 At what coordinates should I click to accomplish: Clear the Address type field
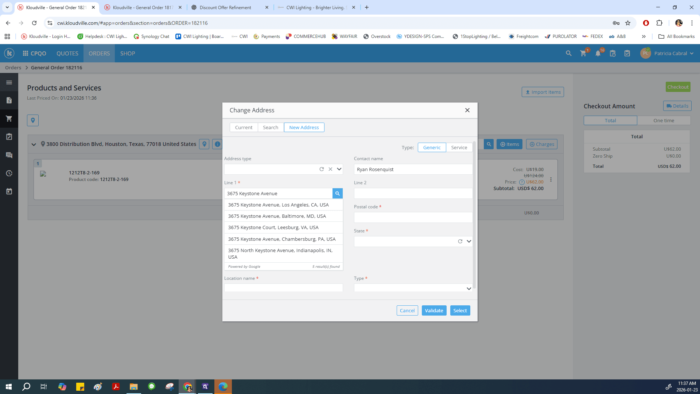pos(330,169)
